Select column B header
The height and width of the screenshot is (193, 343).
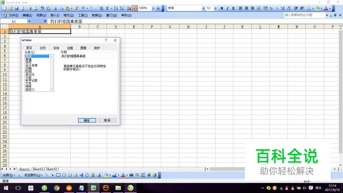[x=80, y=27]
